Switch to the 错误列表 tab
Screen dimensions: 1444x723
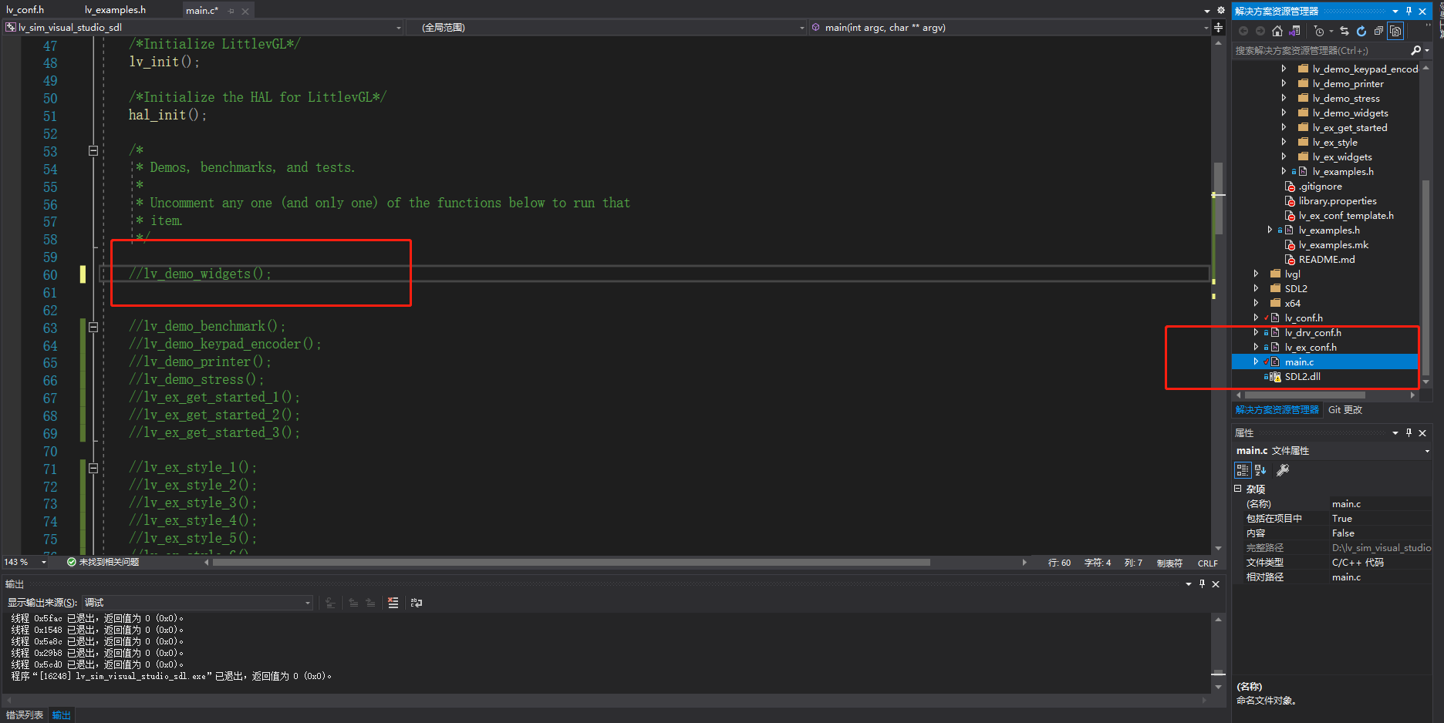coord(25,715)
